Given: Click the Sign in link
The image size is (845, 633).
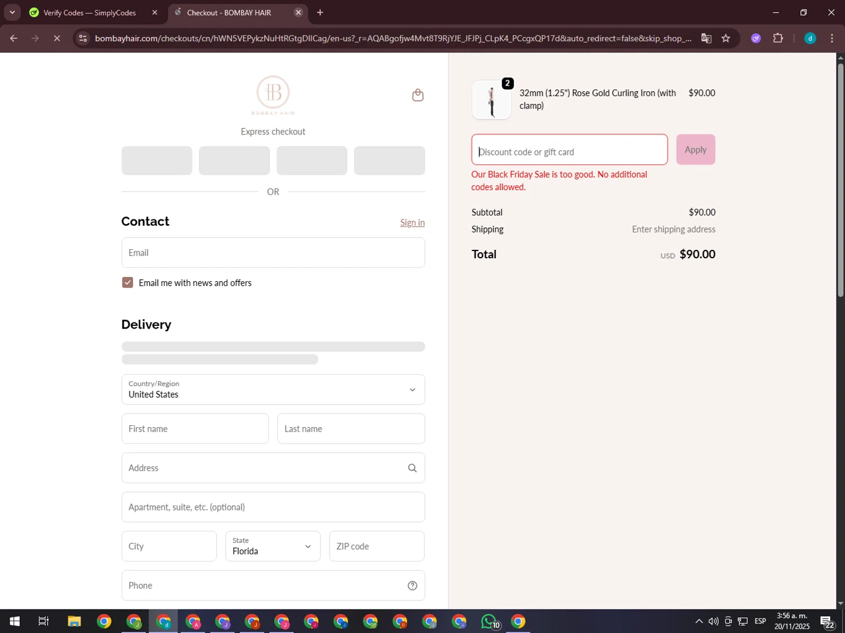Looking at the screenshot, I should point(412,223).
